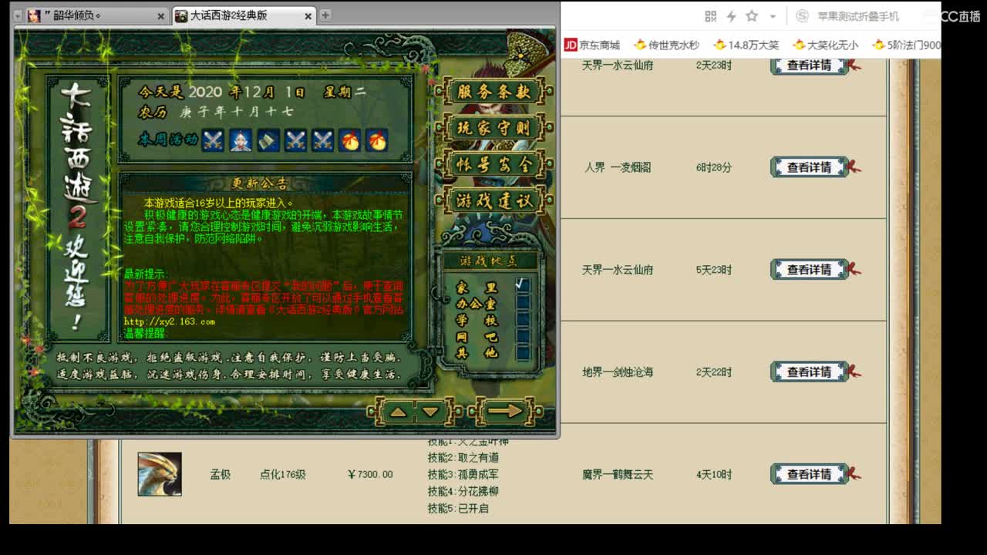Screen dimensions: 987x555
Task: Click the up arrow button on game launcher
Action: click(x=398, y=412)
